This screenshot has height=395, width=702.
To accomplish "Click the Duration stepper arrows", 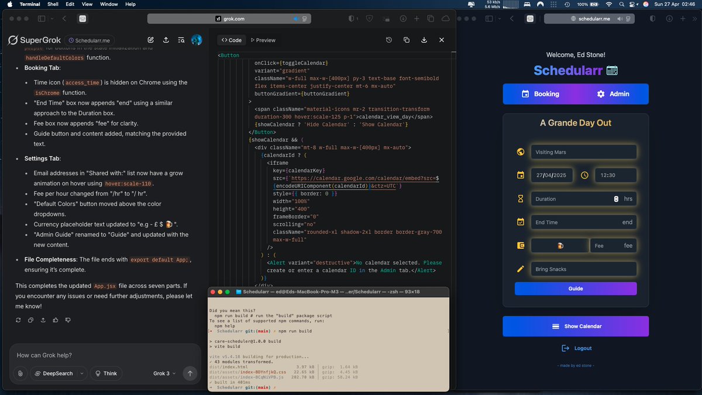I will [616, 199].
